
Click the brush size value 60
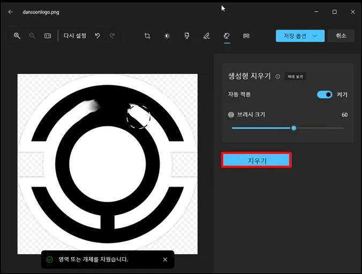[344, 115]
